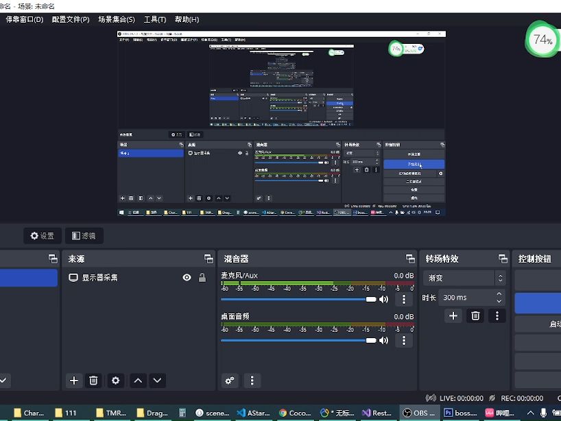Screen dimensions: 561x421
Task: Click the 设置 source properties button
Action: tap(43, 236)
